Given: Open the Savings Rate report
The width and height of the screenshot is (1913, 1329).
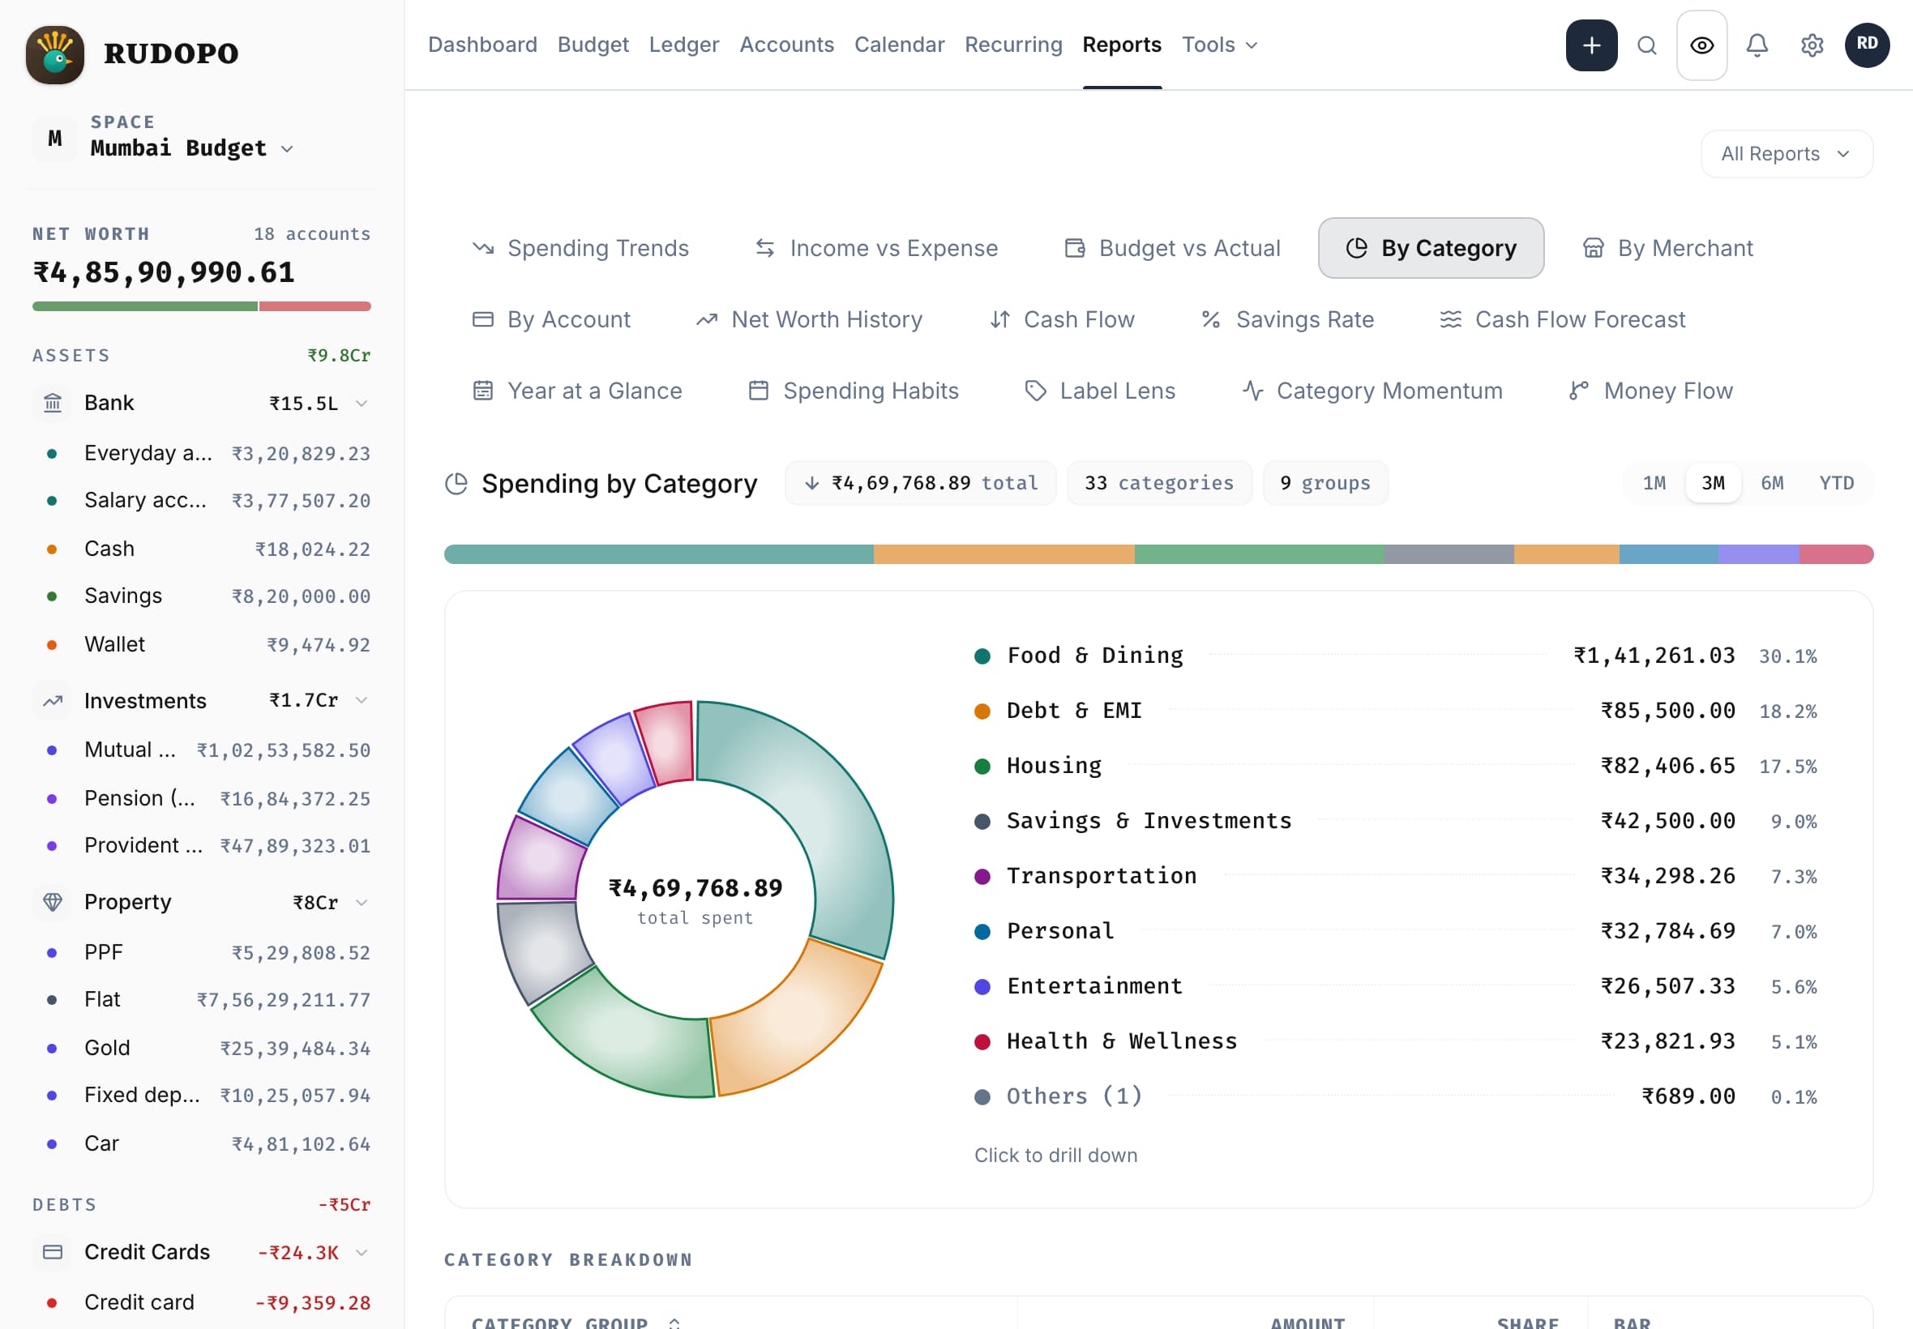Looking at the screenshot, I should coord(1287,320).
